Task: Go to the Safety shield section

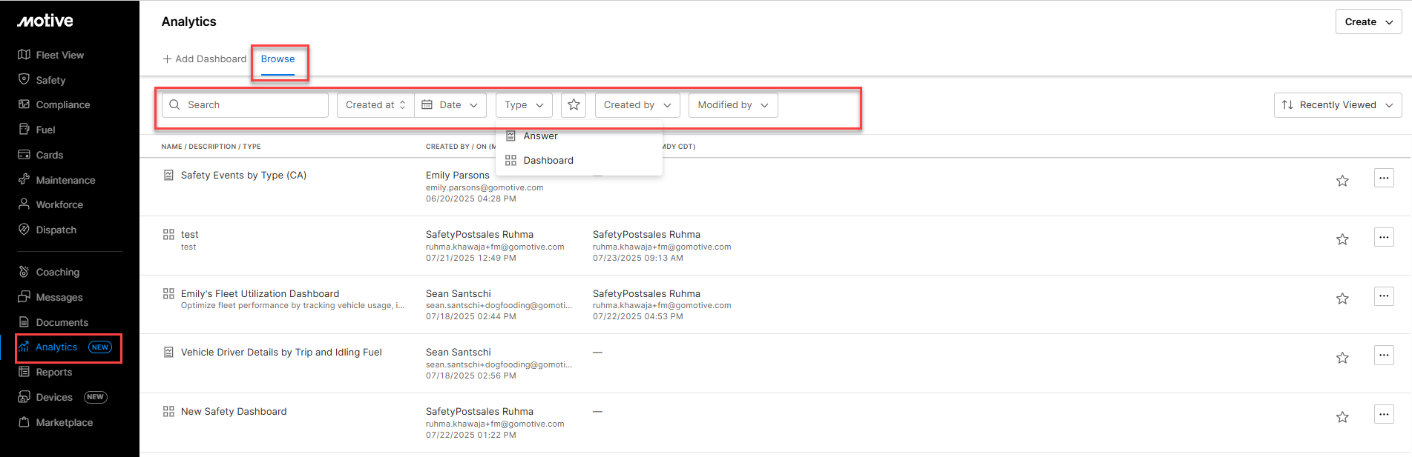Action: coord(50,80)
